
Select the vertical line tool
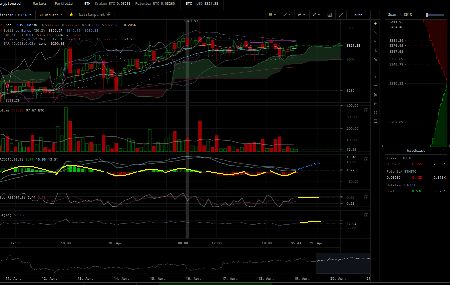click(x=375, y=77)
